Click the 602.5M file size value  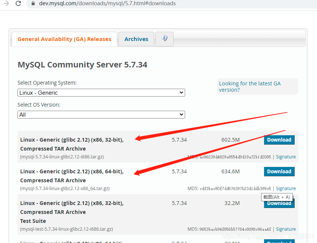tap(231, 140)
